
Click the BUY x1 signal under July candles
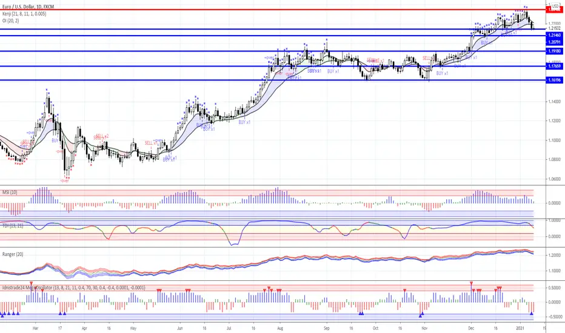coord(244,122)
